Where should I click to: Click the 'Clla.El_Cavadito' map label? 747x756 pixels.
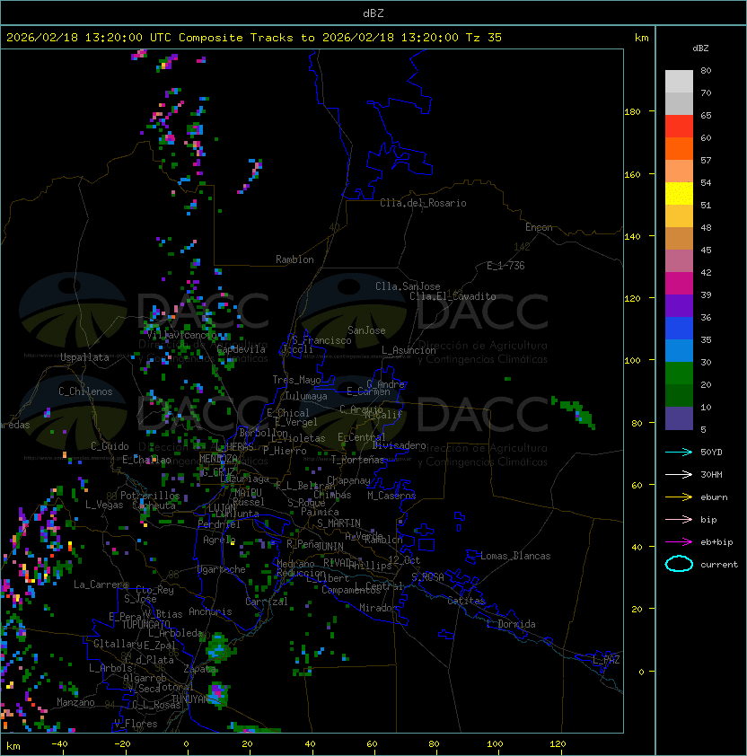pos(453,296)
